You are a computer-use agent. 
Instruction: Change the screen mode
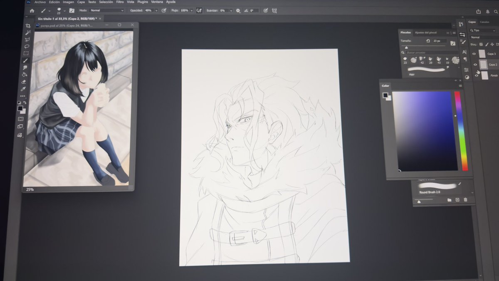pyautogui.click(x=20, y=127)
